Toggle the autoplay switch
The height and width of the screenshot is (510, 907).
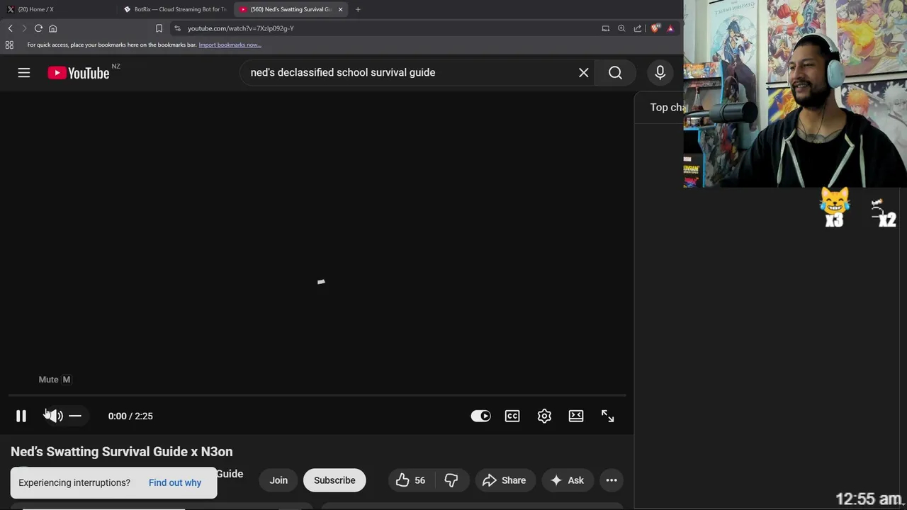pyautogui.click(x=480, y=416)
